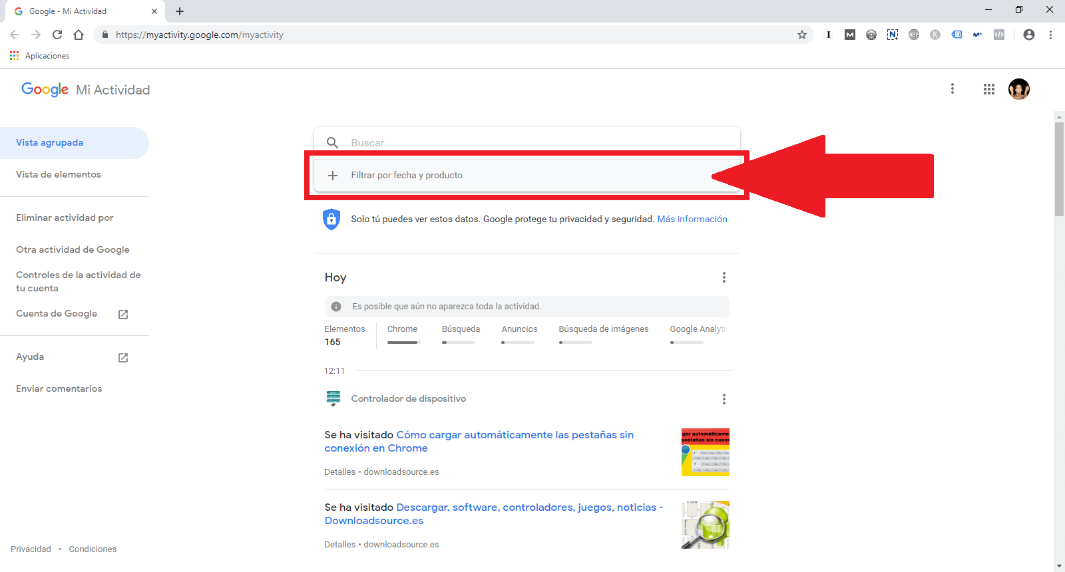This screenshot has width=1065, height=572.
Task: Open Descargar, software, controladores link
Action: point(494,514)
